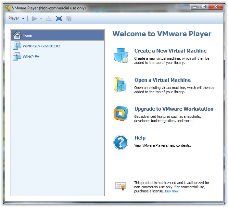Click the Open a Virtual Machine folder icon

pyautogui.click(x=120, y=85)
